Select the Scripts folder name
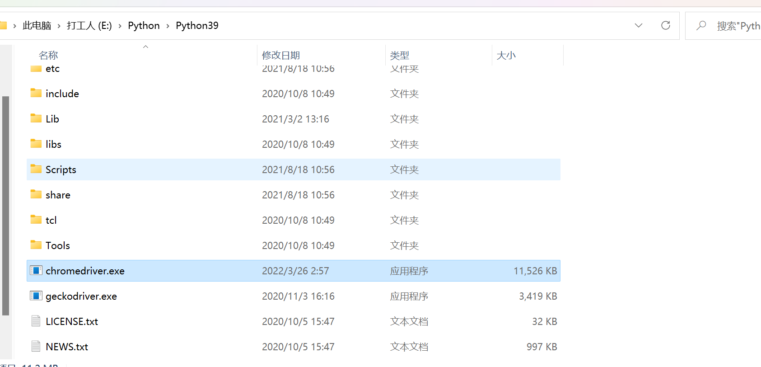This screenshot has height=367, width=761. click(x=61, y=169)
